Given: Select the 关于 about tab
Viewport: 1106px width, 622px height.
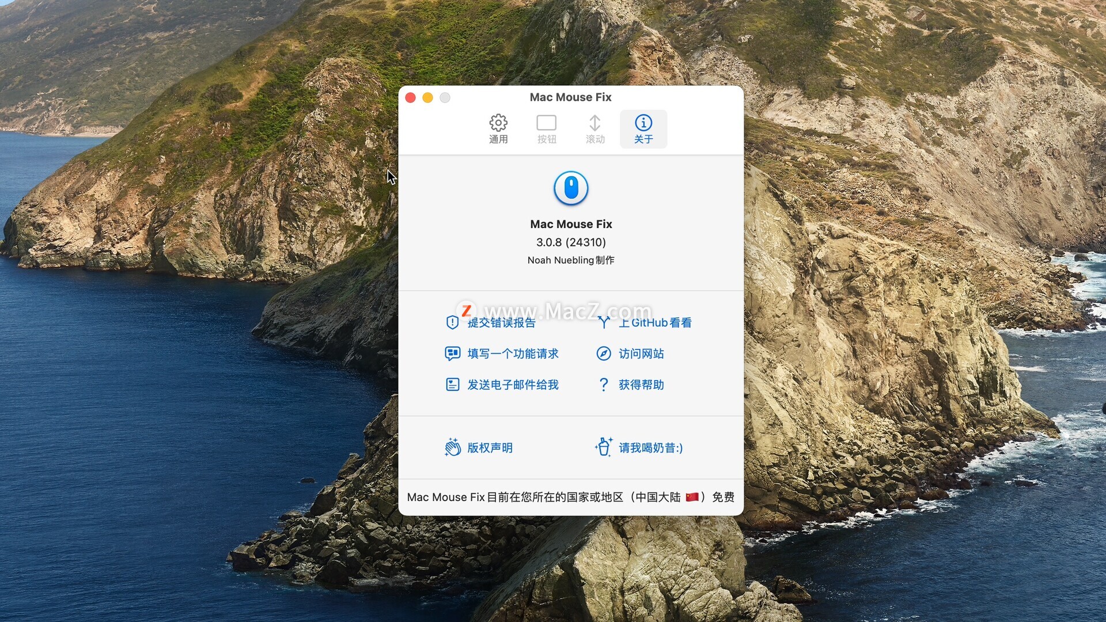Looking at the screenshot, I should point(643,129).
